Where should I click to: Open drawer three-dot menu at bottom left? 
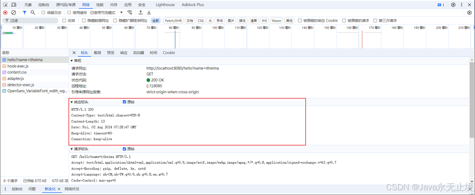coord(5,189)
